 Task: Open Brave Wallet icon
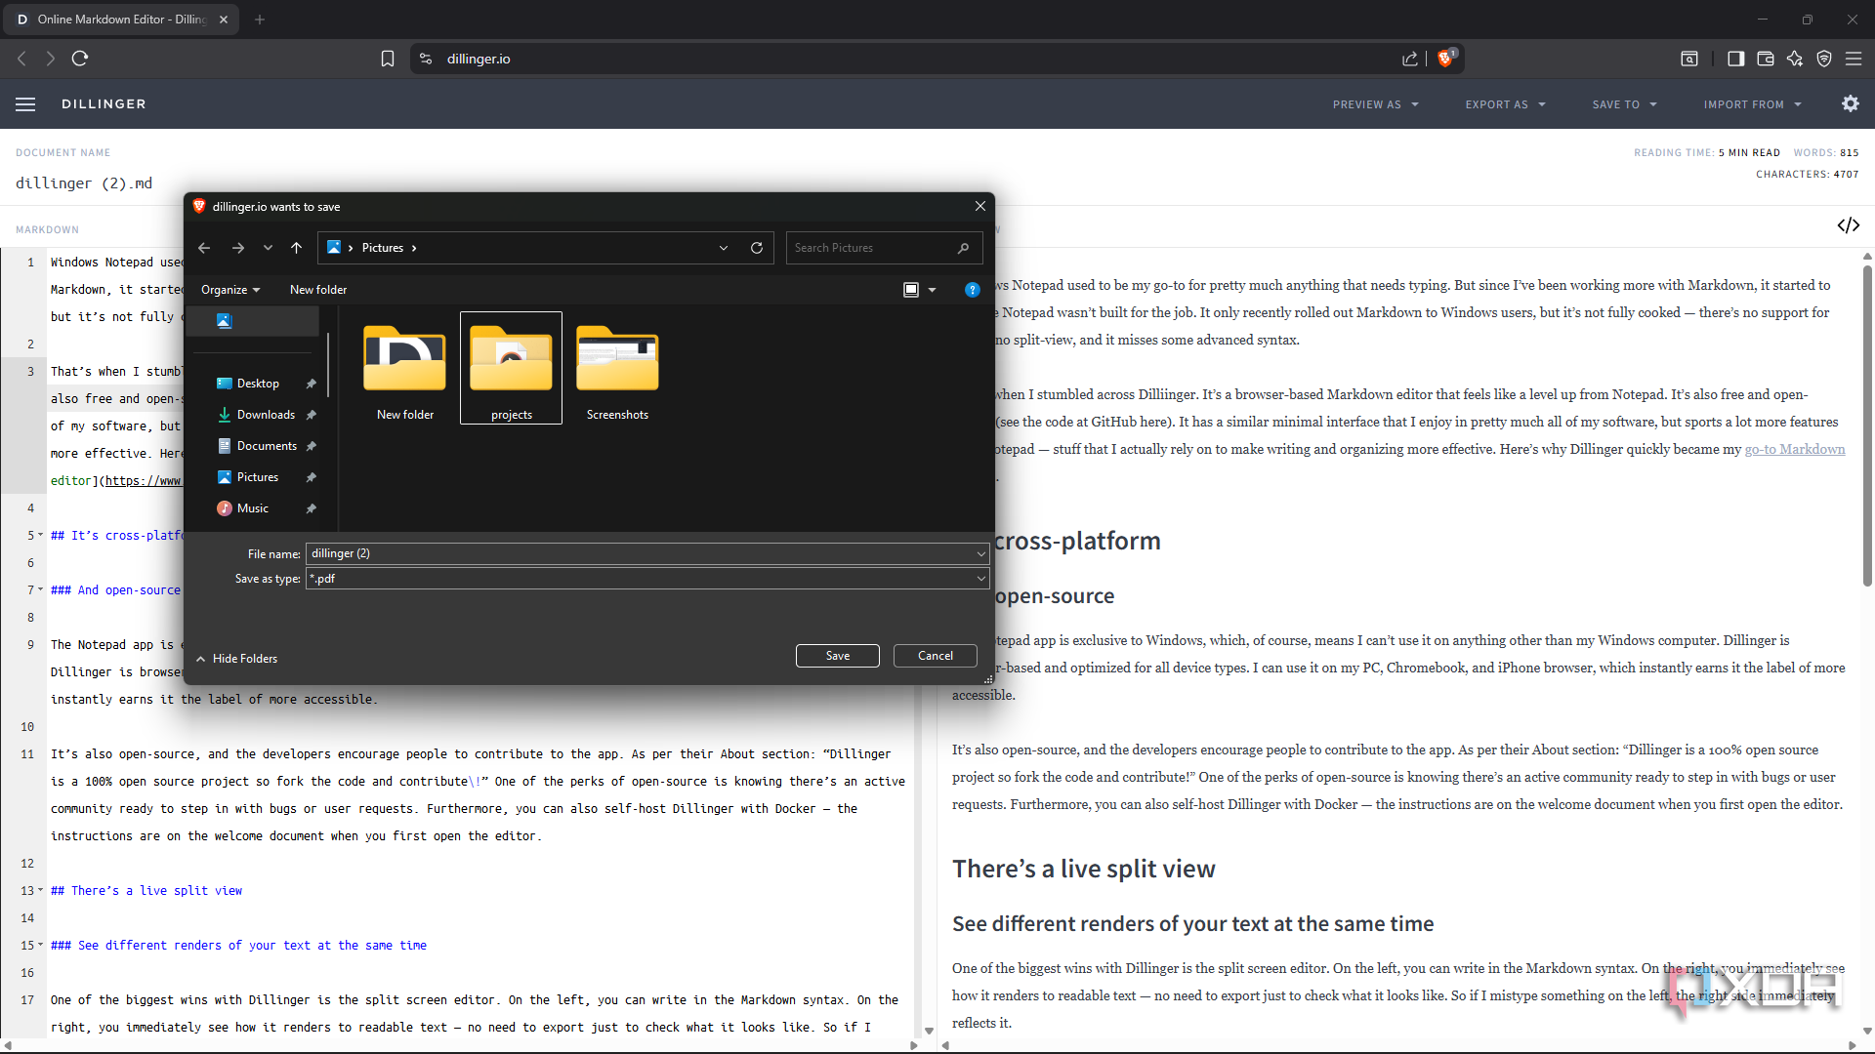(1766, 59)
